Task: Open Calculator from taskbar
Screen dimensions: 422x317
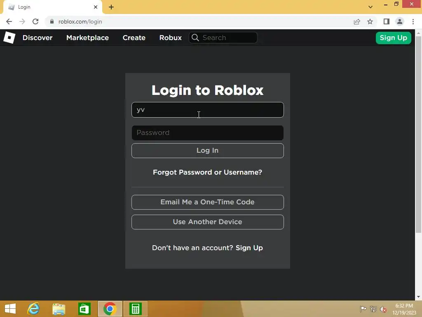Action: pos(135,309)
